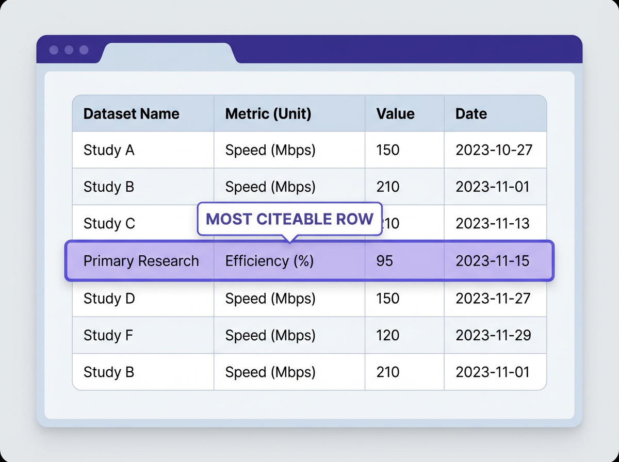The image size is (619, 462).
Task: Click the Efficiency (%) metric cell
Action: (x=268, y=261)
